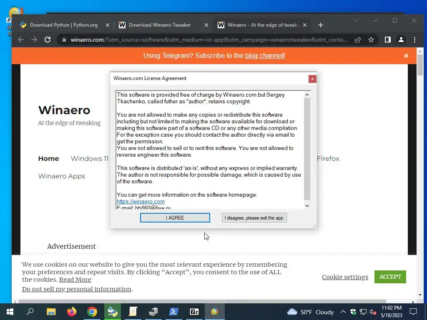Viewport: 427px width, 320px height.
Task: Open Chrome side panel
Action: (x=388, y=40)
